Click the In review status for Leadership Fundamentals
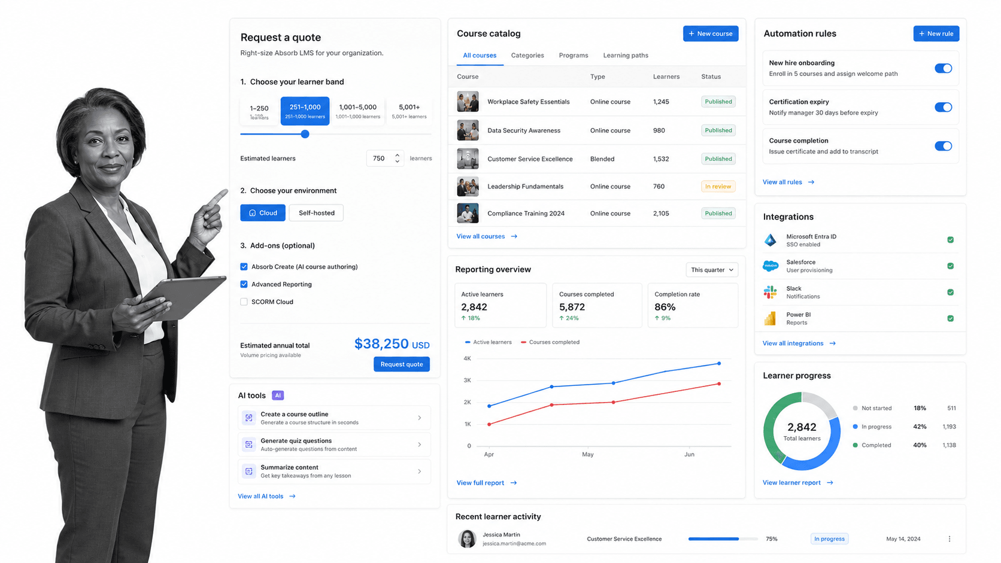1001x563 pixels. coord(718,187)
